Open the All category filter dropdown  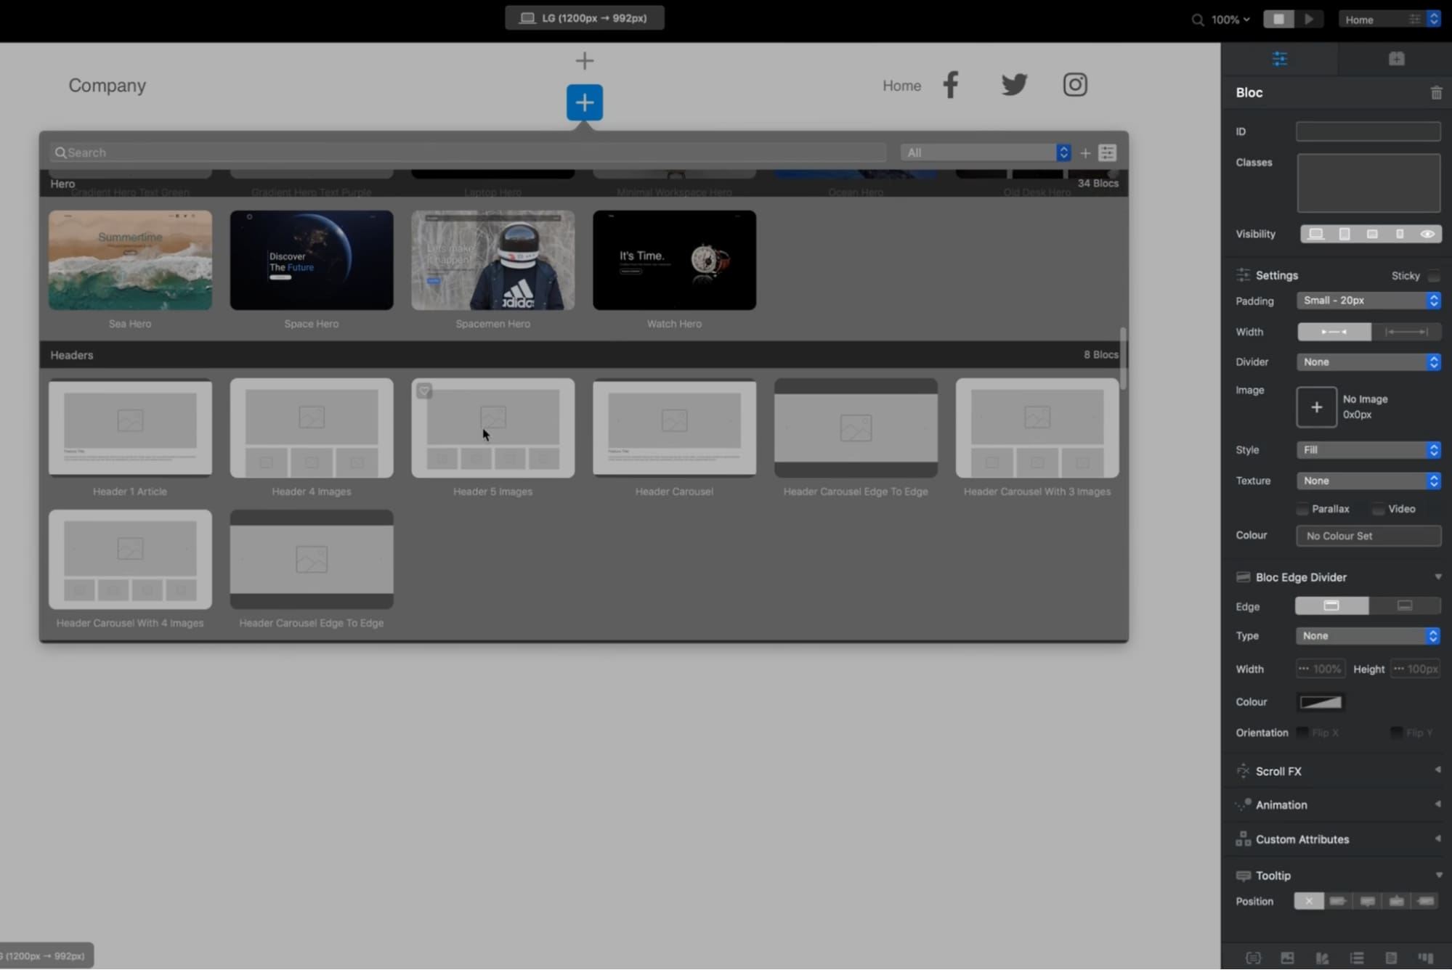986,152
